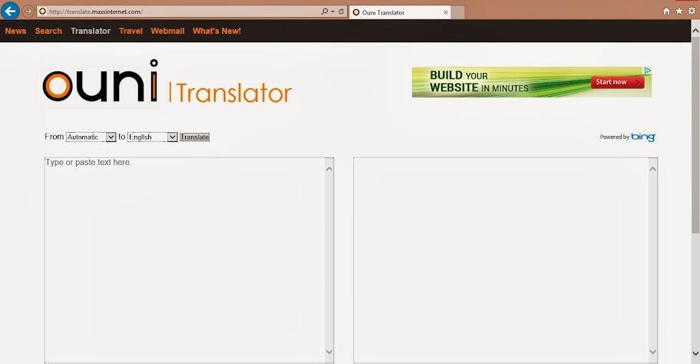Click the page scrollbar up arrow

click(695, 31)
